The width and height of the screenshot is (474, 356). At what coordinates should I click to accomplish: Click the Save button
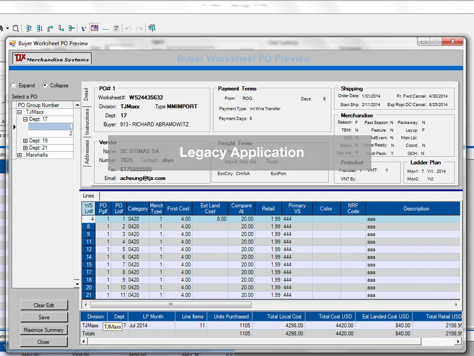pos(44,317)
